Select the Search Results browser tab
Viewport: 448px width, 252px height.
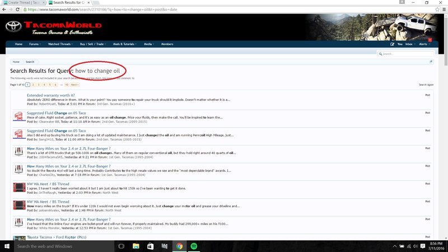pyautogui.click(x=68, y=3)
